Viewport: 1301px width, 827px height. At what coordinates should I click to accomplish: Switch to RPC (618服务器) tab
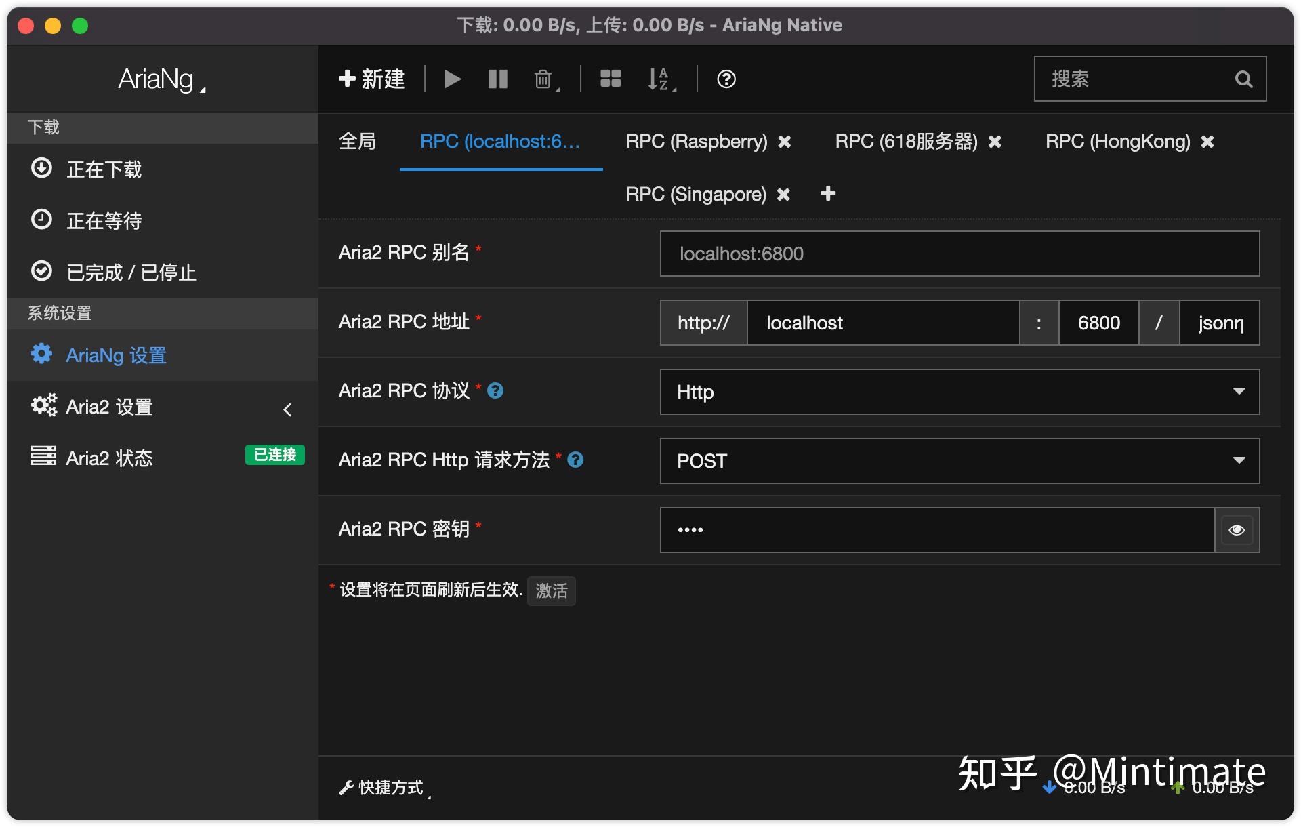[x=906, y=141]
